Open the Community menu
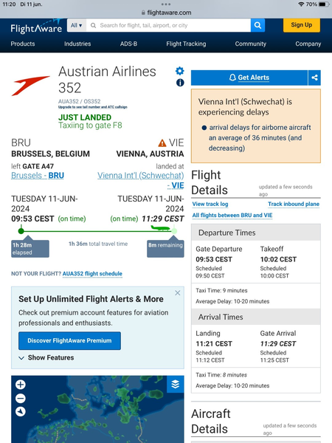332x443 pixels. (x=251, y=44)
